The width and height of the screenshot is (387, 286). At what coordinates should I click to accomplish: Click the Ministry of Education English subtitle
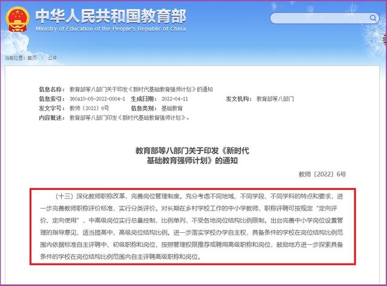pyautogui.click(x=111, y=29)
